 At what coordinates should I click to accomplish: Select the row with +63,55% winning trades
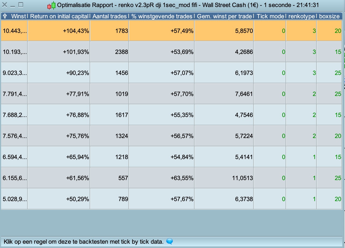click(x=171, y=178)
